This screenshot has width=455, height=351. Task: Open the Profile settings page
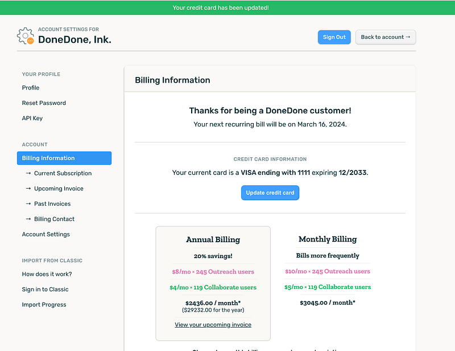pos(31,88)
